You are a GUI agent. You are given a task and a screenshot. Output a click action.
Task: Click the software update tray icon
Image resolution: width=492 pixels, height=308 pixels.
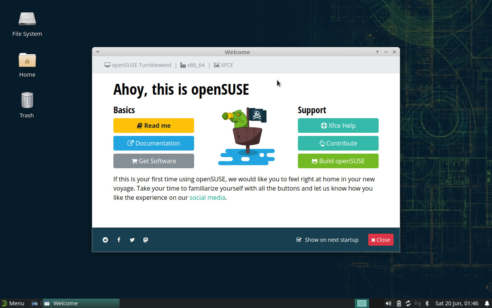pyautogui.click(x=408, y=303)
